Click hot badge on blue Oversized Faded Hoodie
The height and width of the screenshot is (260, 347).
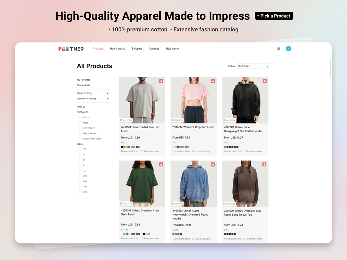(x=213, y=164)
